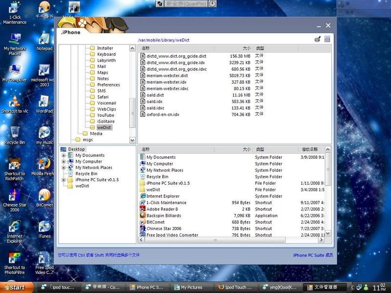Viewport: 391px width, 293px height.
Task: Select the Installer folder in iPhone tree
Action: 105,48
